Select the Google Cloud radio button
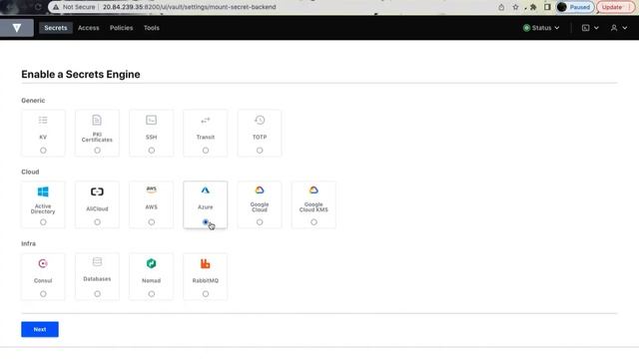 (260, 222)
